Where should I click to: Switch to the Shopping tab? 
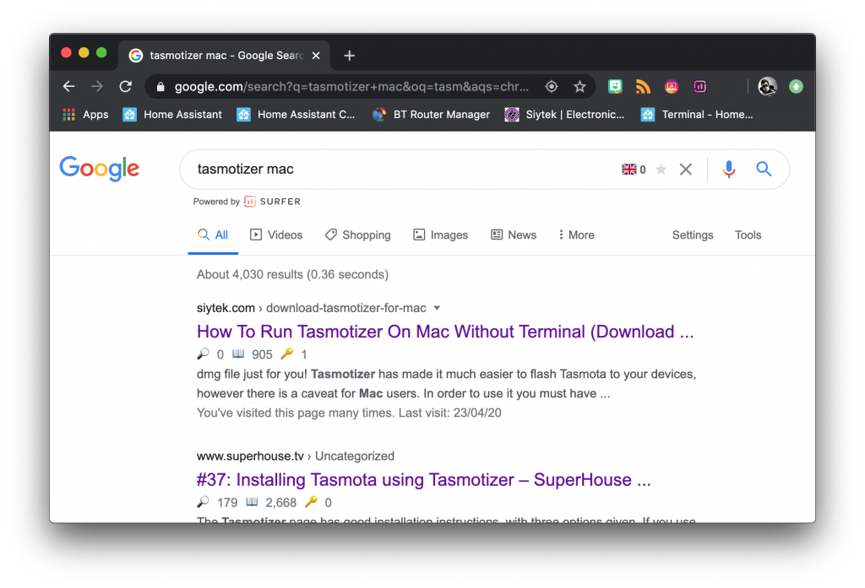tap(358, 235)
